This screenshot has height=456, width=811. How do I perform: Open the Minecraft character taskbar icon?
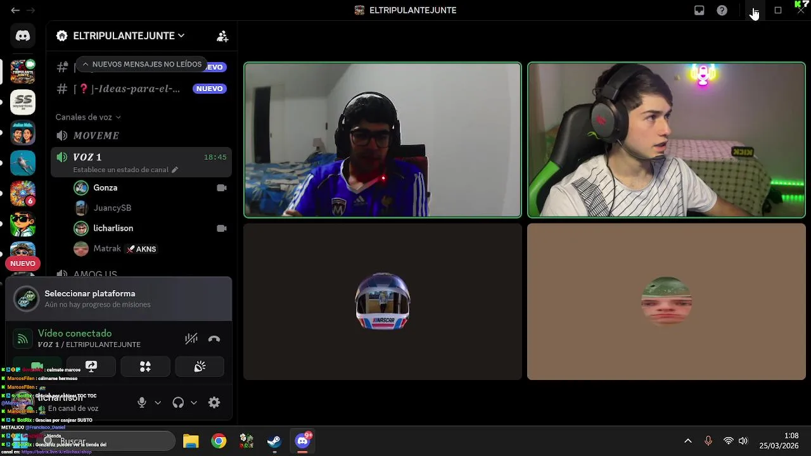pos(246,441)
